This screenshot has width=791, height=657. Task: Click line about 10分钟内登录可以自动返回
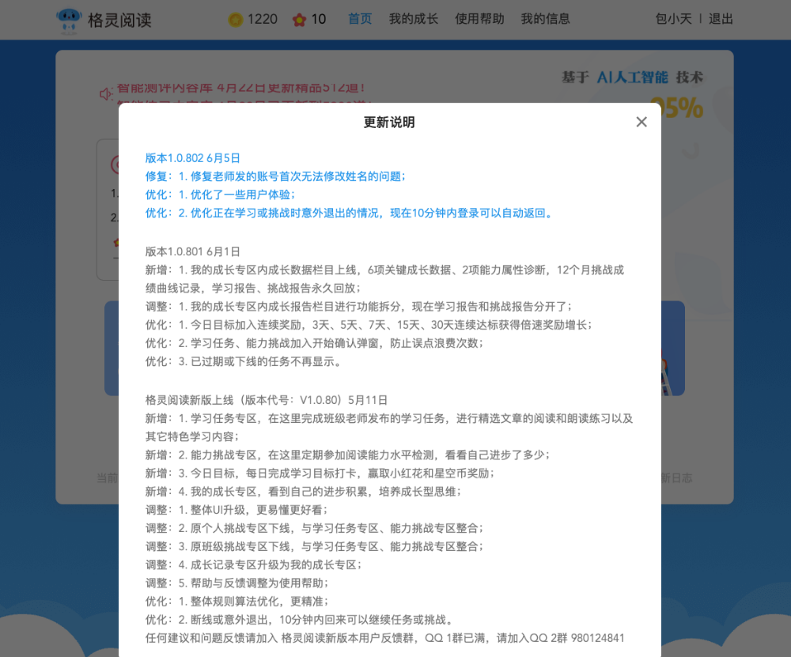pos(350,213)
